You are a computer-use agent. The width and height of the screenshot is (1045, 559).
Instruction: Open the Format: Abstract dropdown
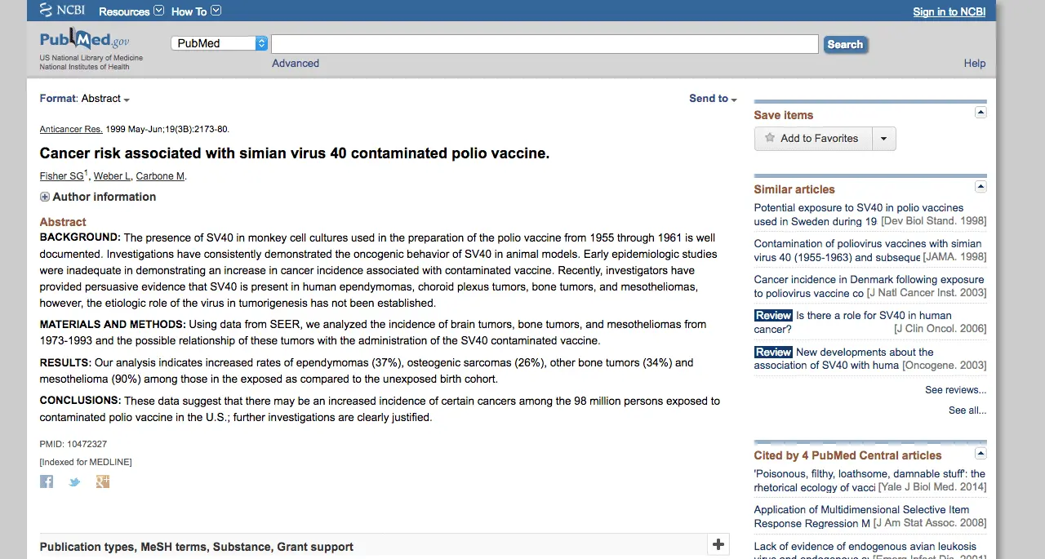85,99
